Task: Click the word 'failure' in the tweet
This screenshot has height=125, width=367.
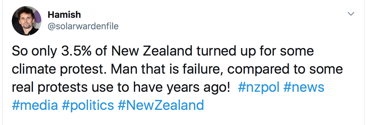Action: point(206,69)
